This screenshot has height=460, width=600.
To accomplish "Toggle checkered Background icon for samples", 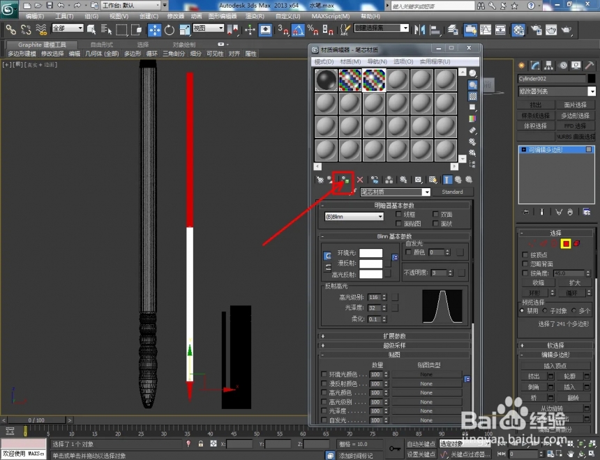I will point(473,96).
